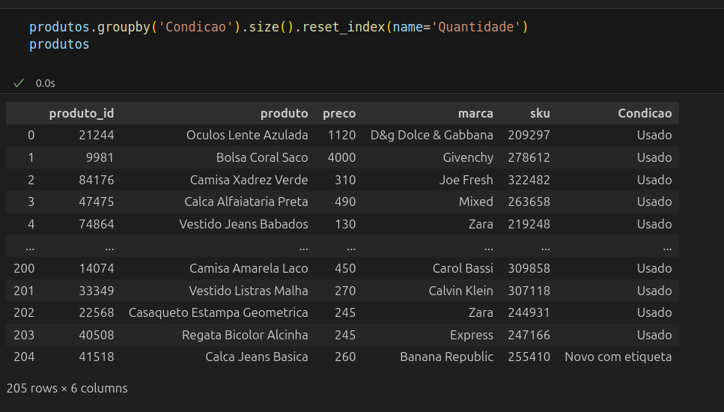Click the cell 'Calca Jeans Basica'

tap(257, 357)
